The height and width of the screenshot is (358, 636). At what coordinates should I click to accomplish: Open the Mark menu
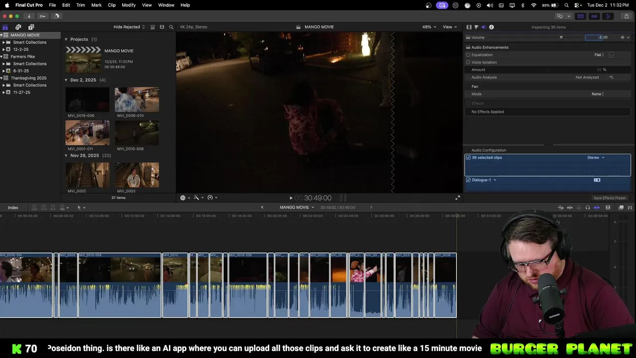96,5
